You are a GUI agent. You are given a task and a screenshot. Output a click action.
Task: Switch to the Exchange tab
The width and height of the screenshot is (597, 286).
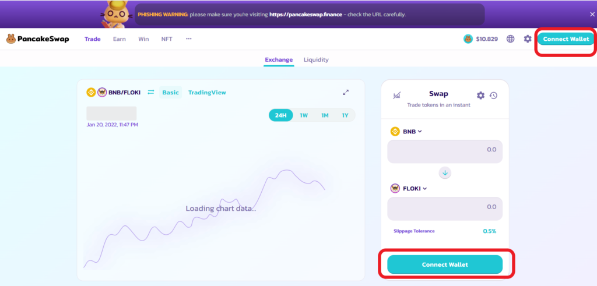click(x=279, y=60)
